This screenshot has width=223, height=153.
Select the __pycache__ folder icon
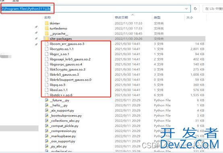[47, 33]
